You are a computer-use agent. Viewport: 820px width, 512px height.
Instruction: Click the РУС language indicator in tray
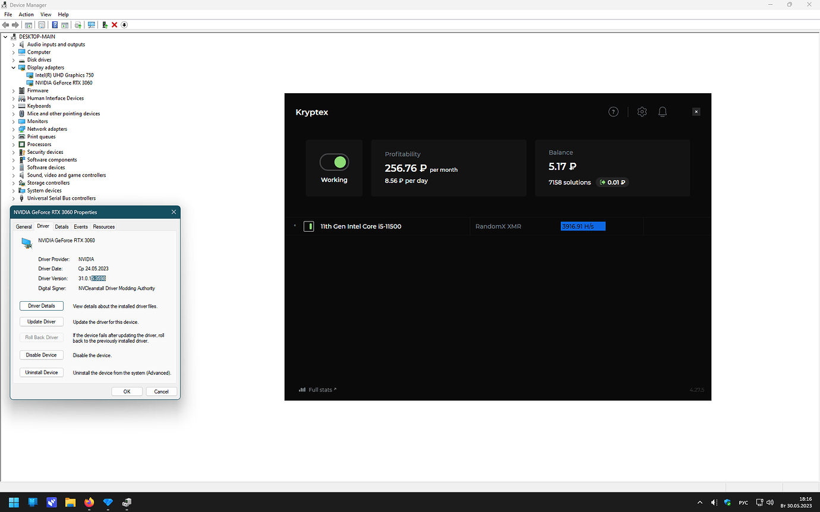tap(743, 502)
